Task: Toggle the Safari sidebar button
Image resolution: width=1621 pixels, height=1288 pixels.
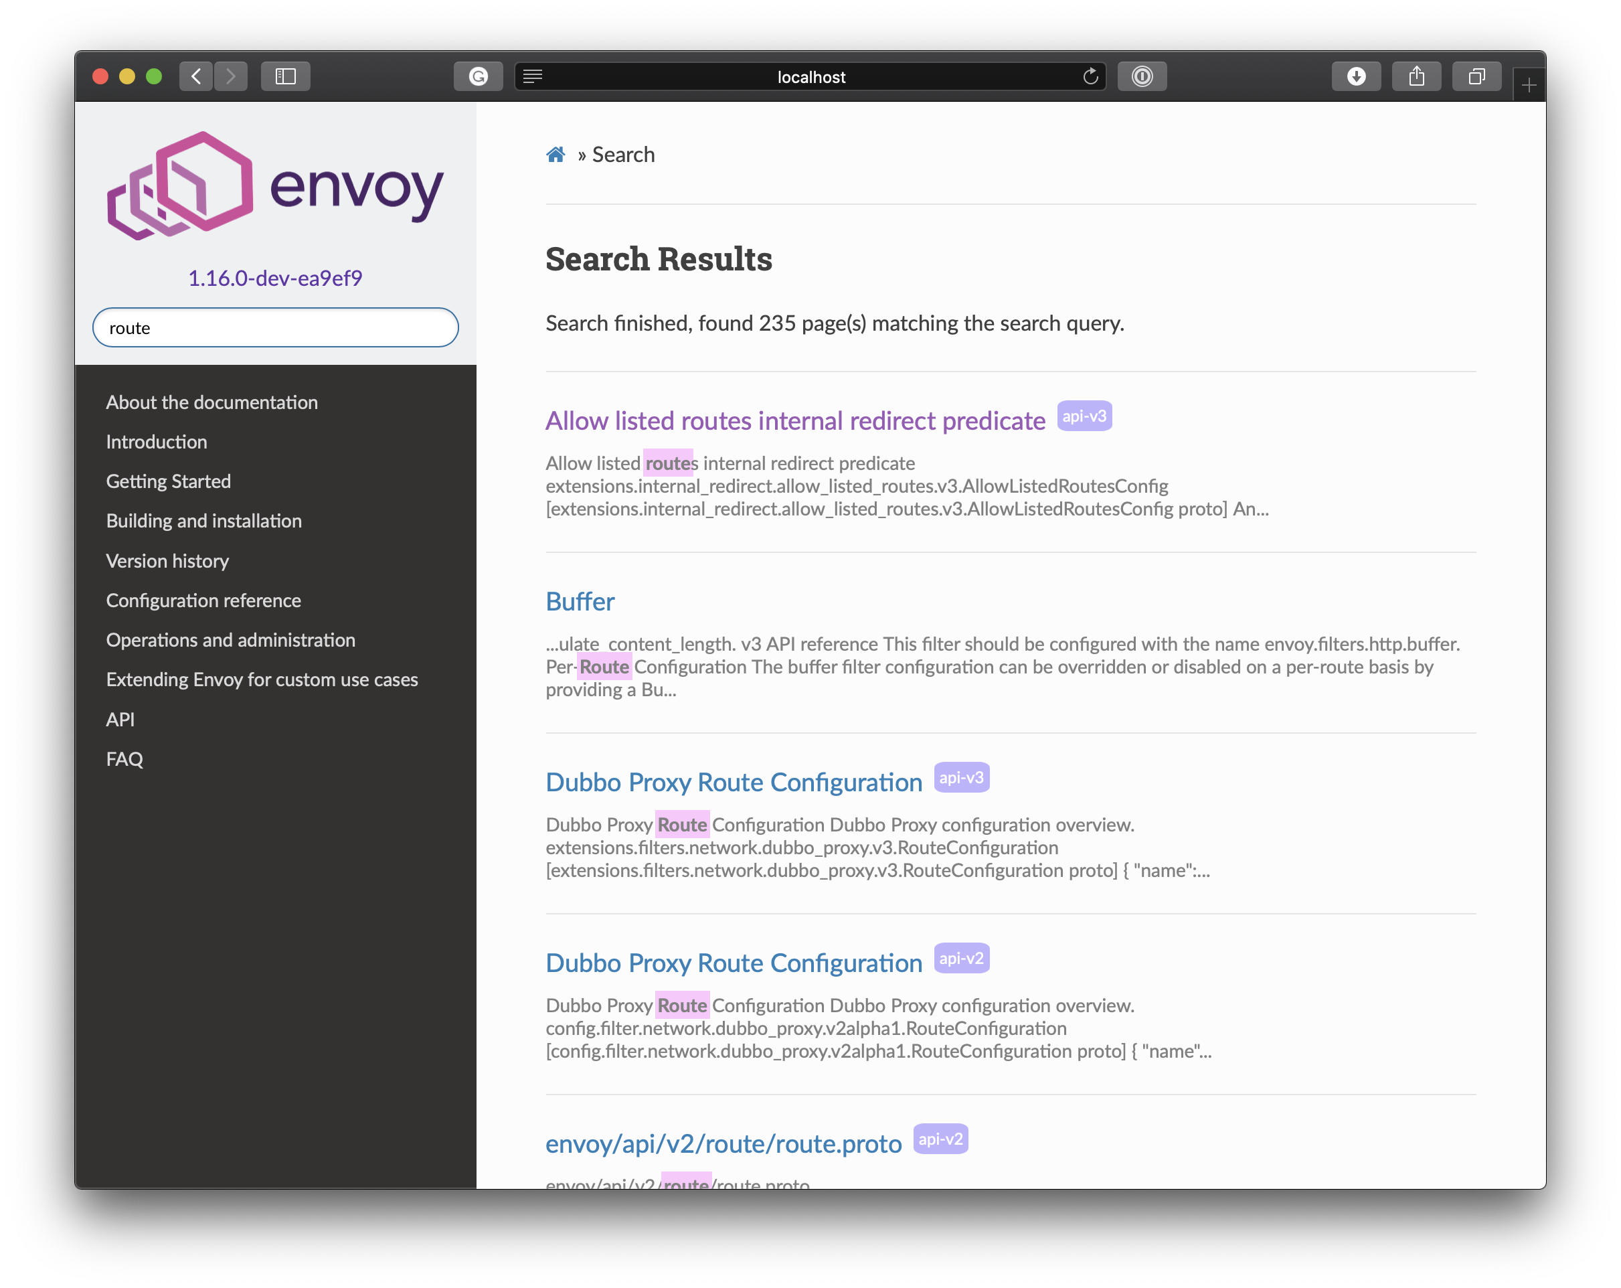Action: 286,76
